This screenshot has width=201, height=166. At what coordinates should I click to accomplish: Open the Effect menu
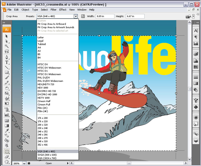tap(63, 10)
